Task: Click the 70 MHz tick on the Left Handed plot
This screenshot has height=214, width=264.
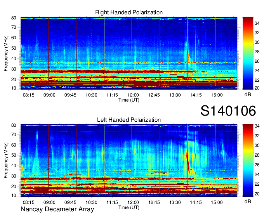Action: point(14,134)
